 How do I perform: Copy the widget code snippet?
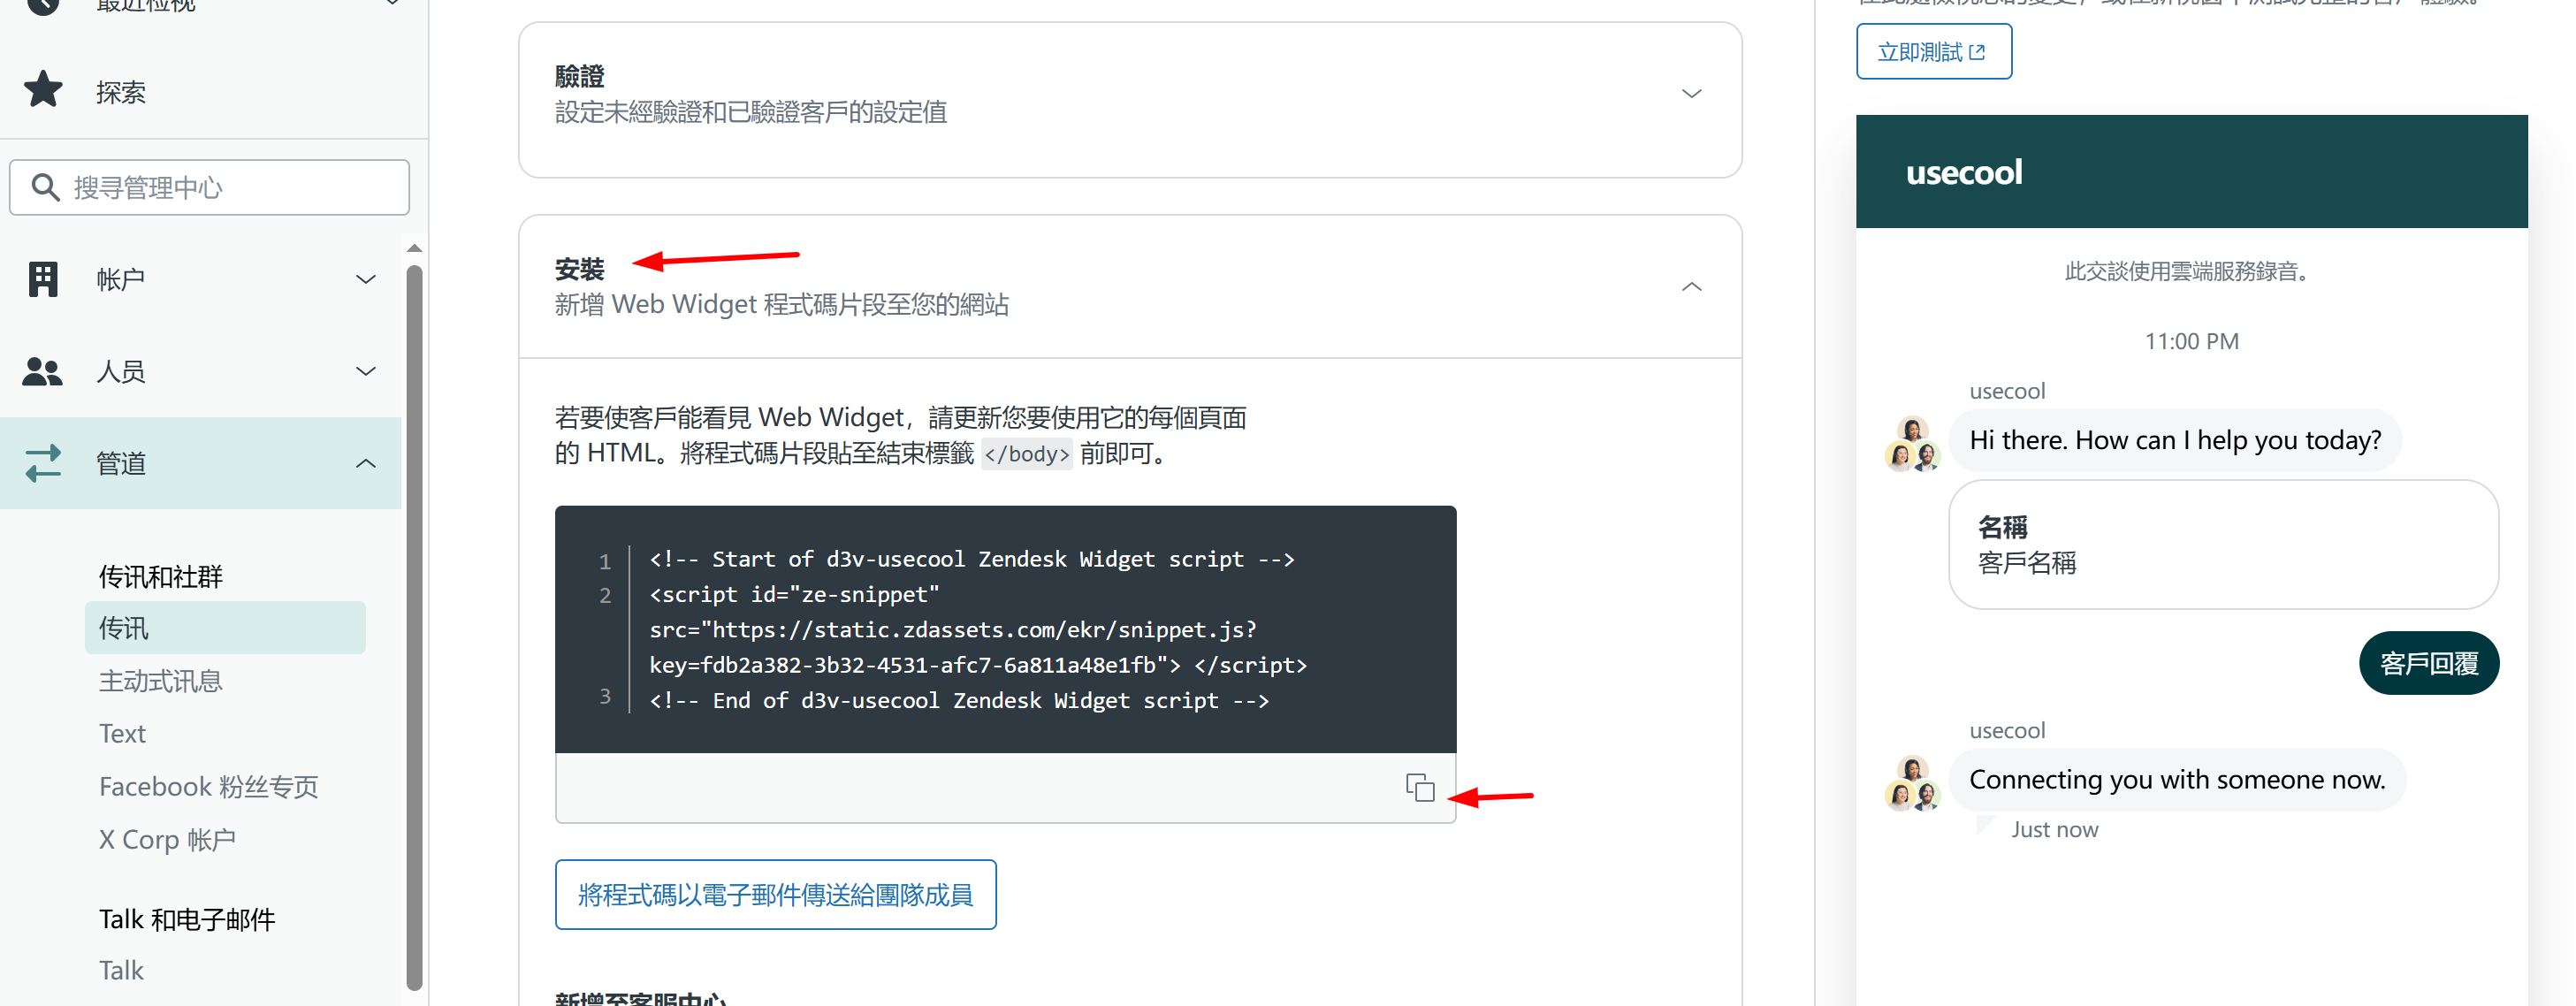(x=1420, y=787)
